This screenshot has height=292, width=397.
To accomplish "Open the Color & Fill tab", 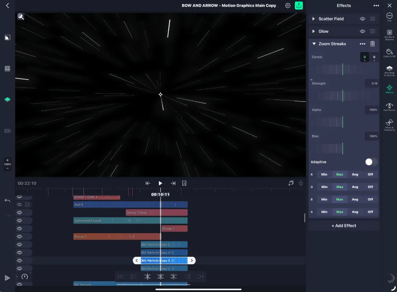I will point(390,53).
